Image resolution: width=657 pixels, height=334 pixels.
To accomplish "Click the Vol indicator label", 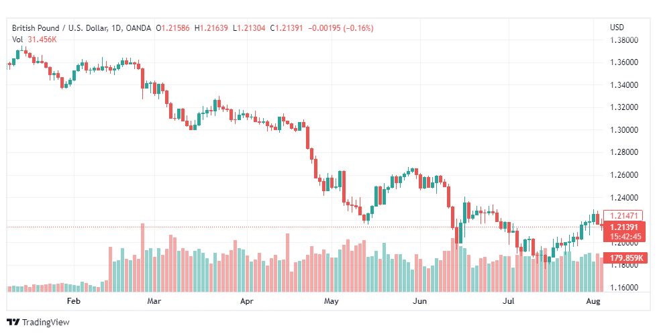I will (17, 40).
